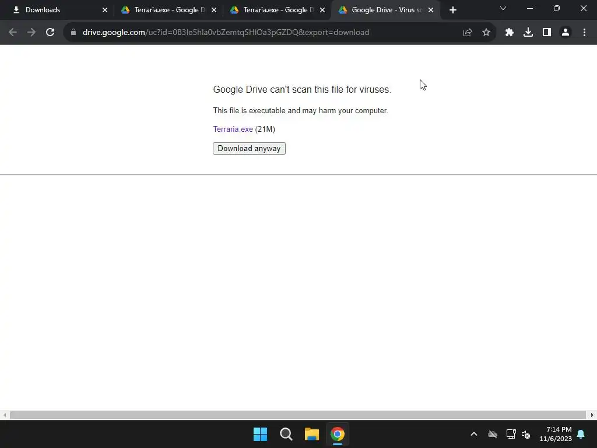This screenshot has height=448, width=597.
Task: Click the padlock site info icon
Action: pos(73,33)
